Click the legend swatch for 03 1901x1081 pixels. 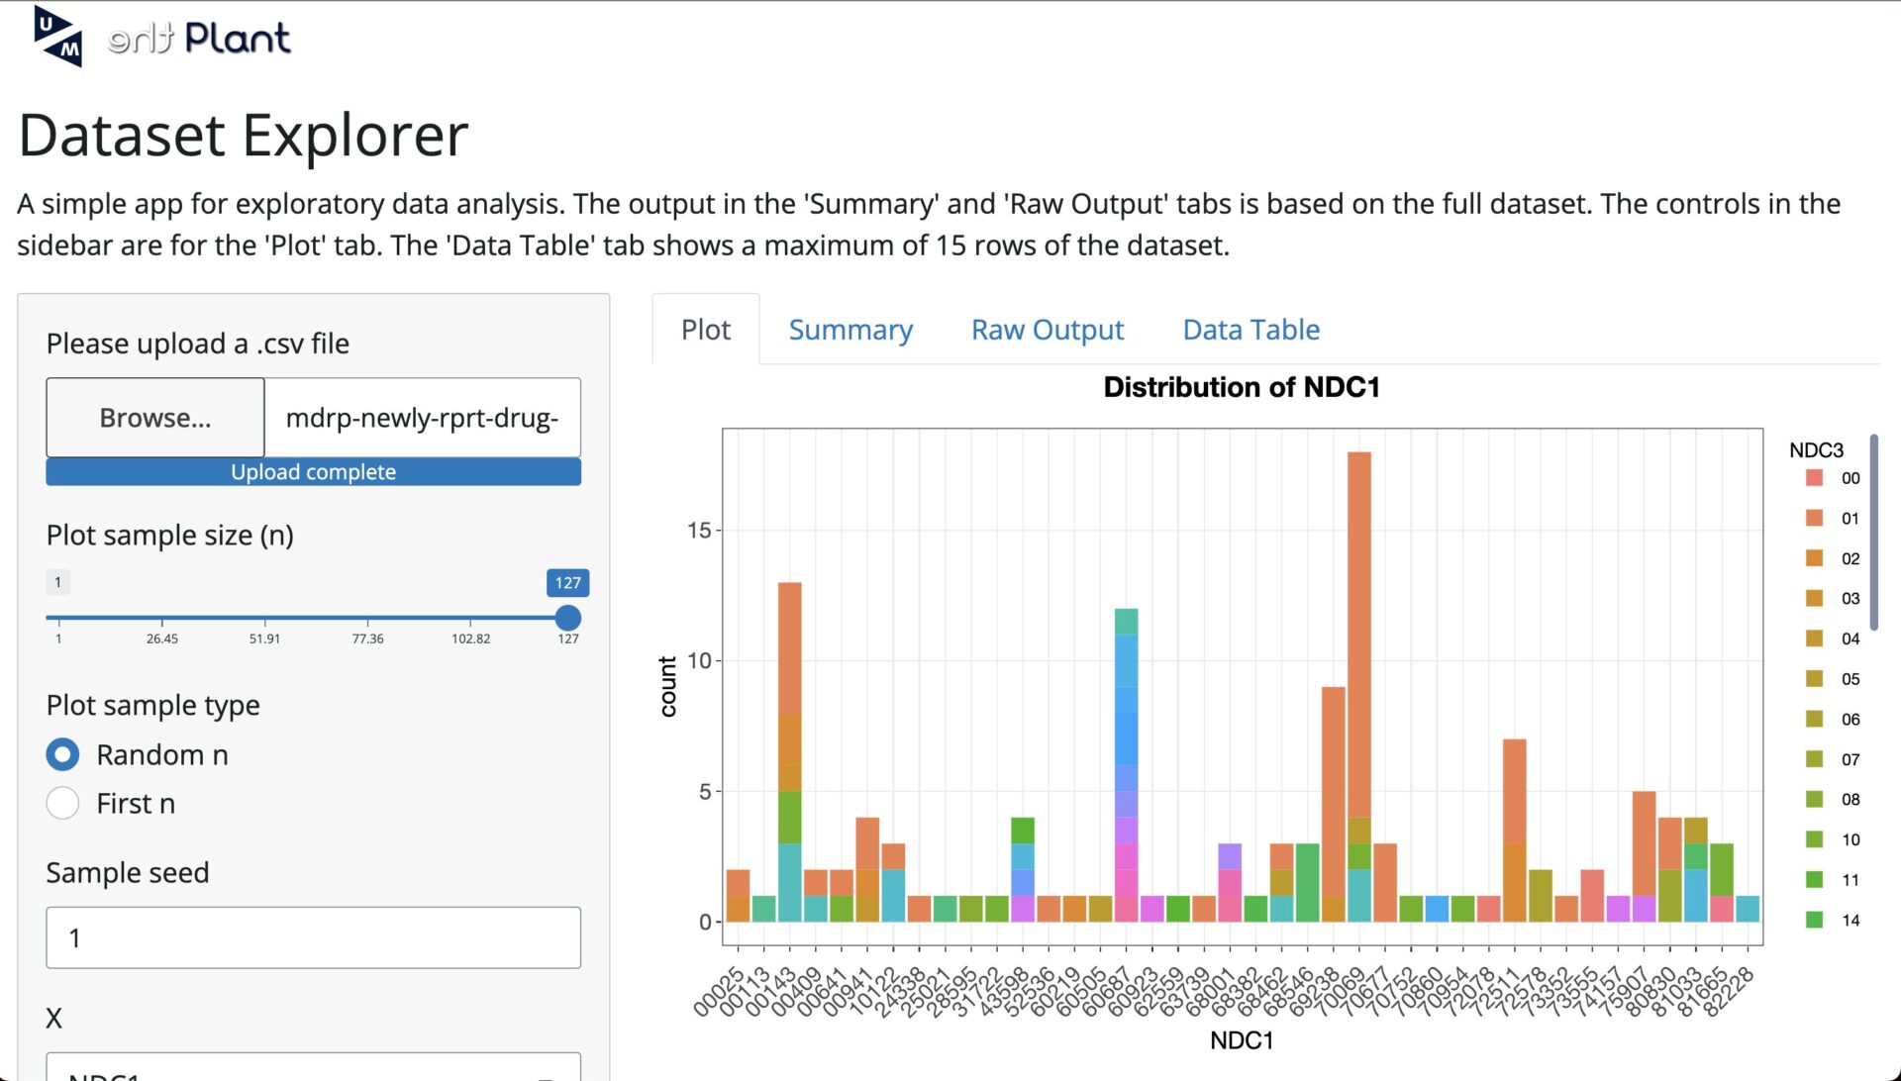(1815, 598)
